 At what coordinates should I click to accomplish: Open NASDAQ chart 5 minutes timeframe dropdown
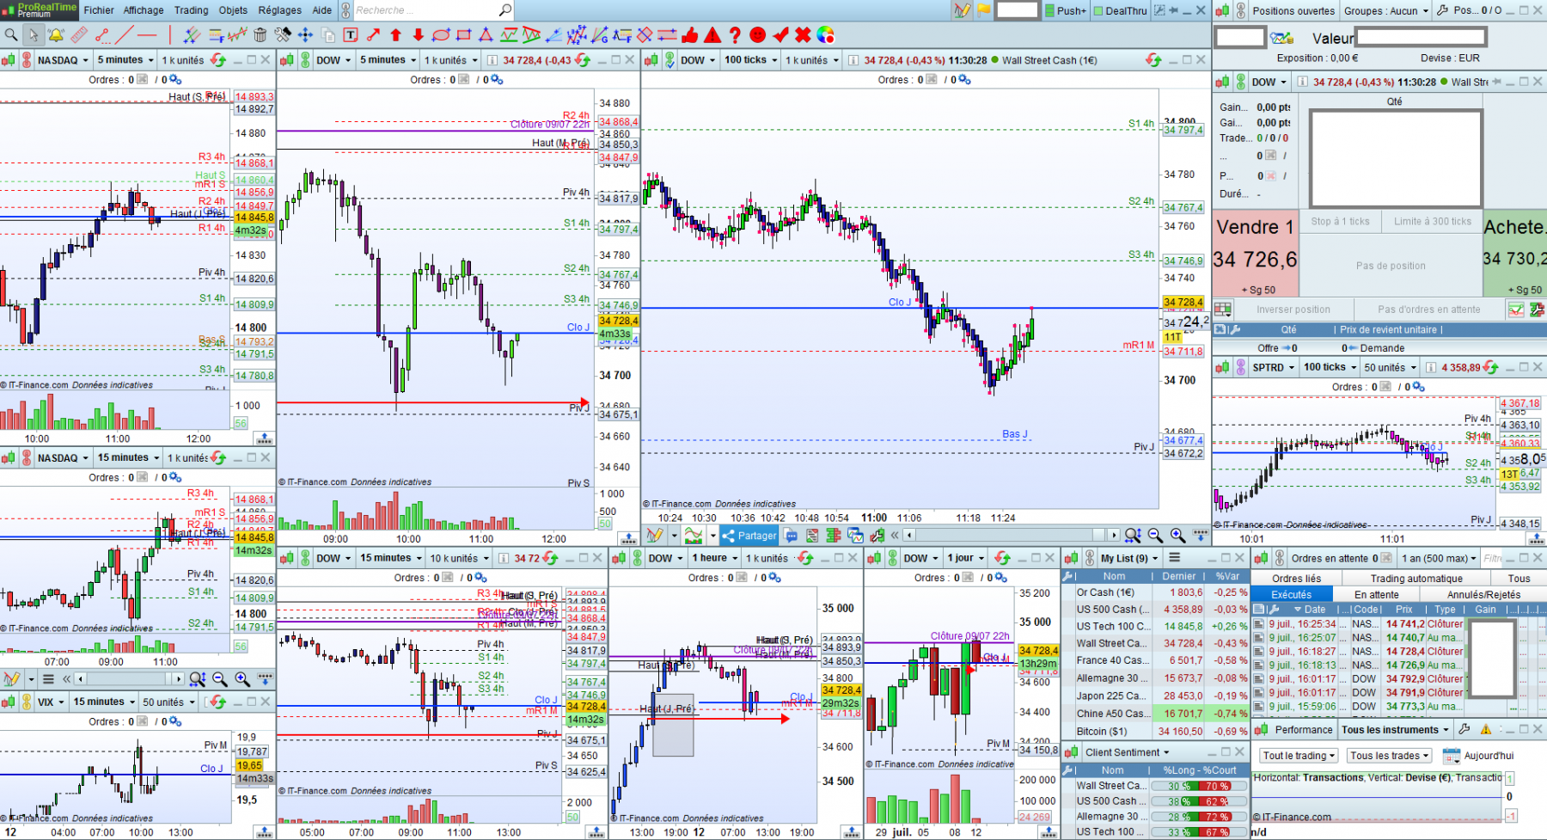[x=125, y=60]
